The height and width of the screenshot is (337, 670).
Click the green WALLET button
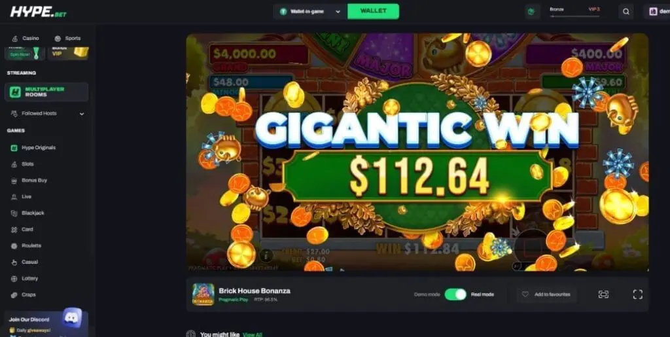point(374,12)
